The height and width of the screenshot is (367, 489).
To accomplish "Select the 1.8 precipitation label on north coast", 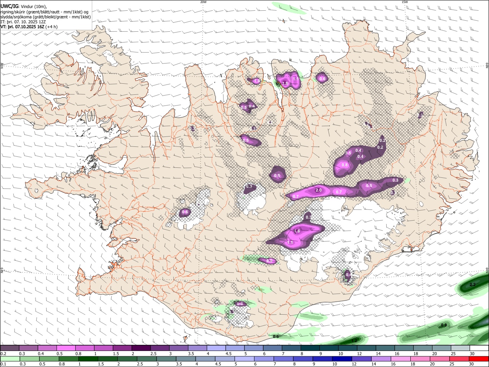I will tap(285, 83).
